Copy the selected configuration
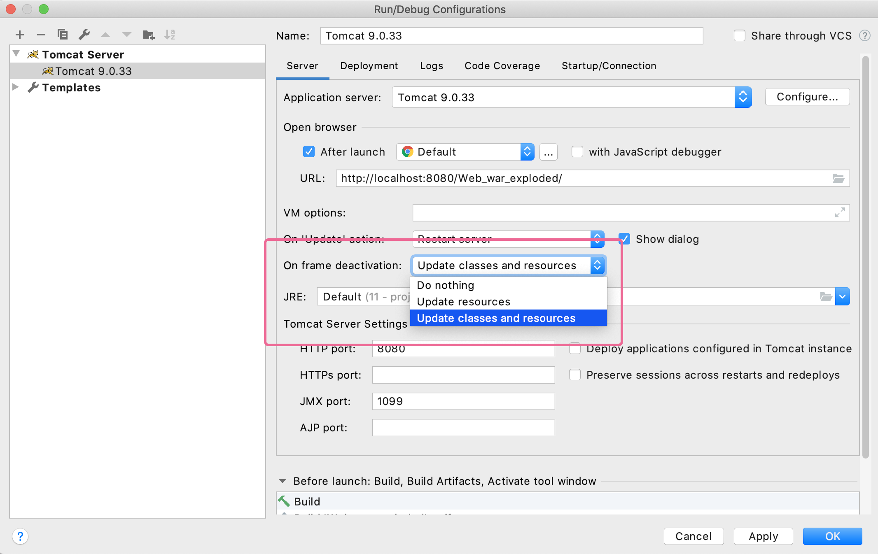 (63, 35)
